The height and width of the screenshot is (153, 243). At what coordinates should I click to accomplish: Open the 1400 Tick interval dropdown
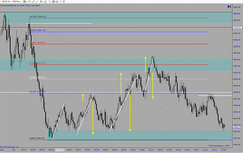pyautogui.click(x=17, y=2)
